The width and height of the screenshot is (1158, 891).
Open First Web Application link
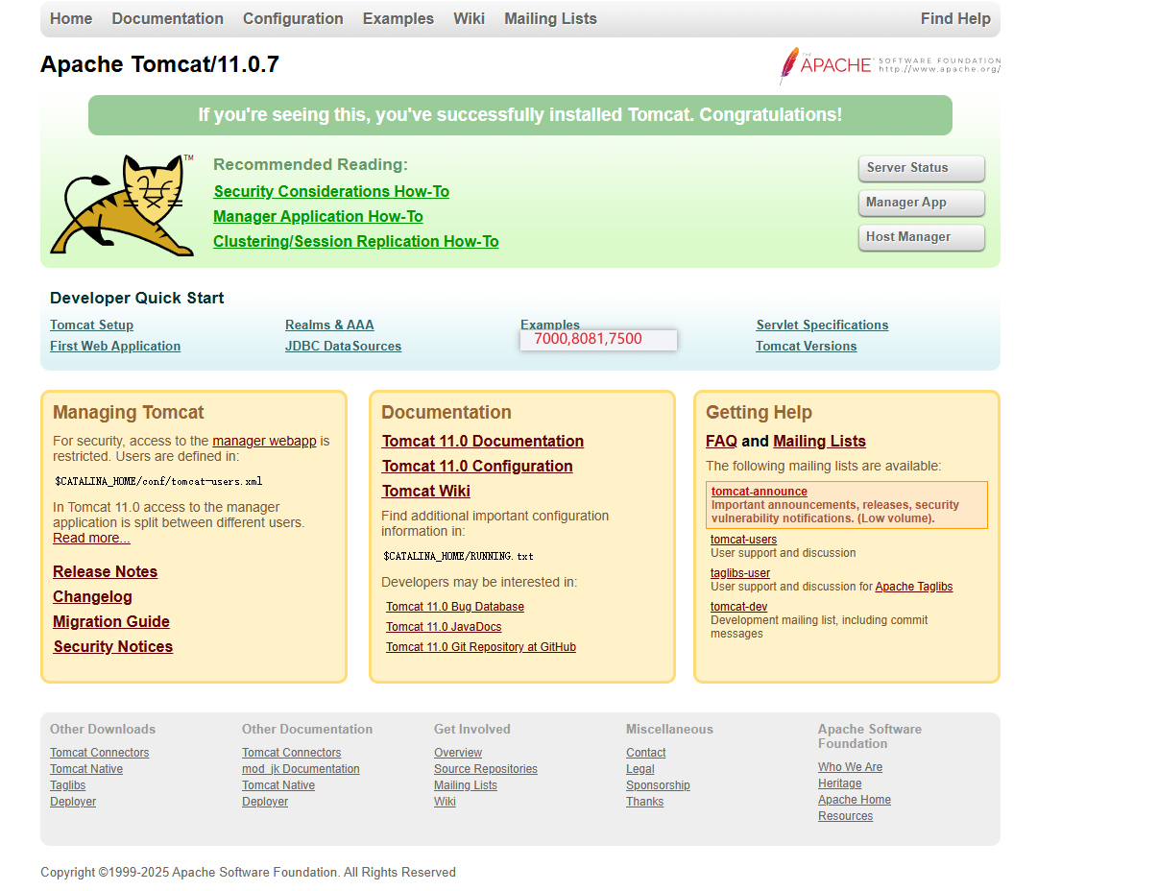click(115, 346)
